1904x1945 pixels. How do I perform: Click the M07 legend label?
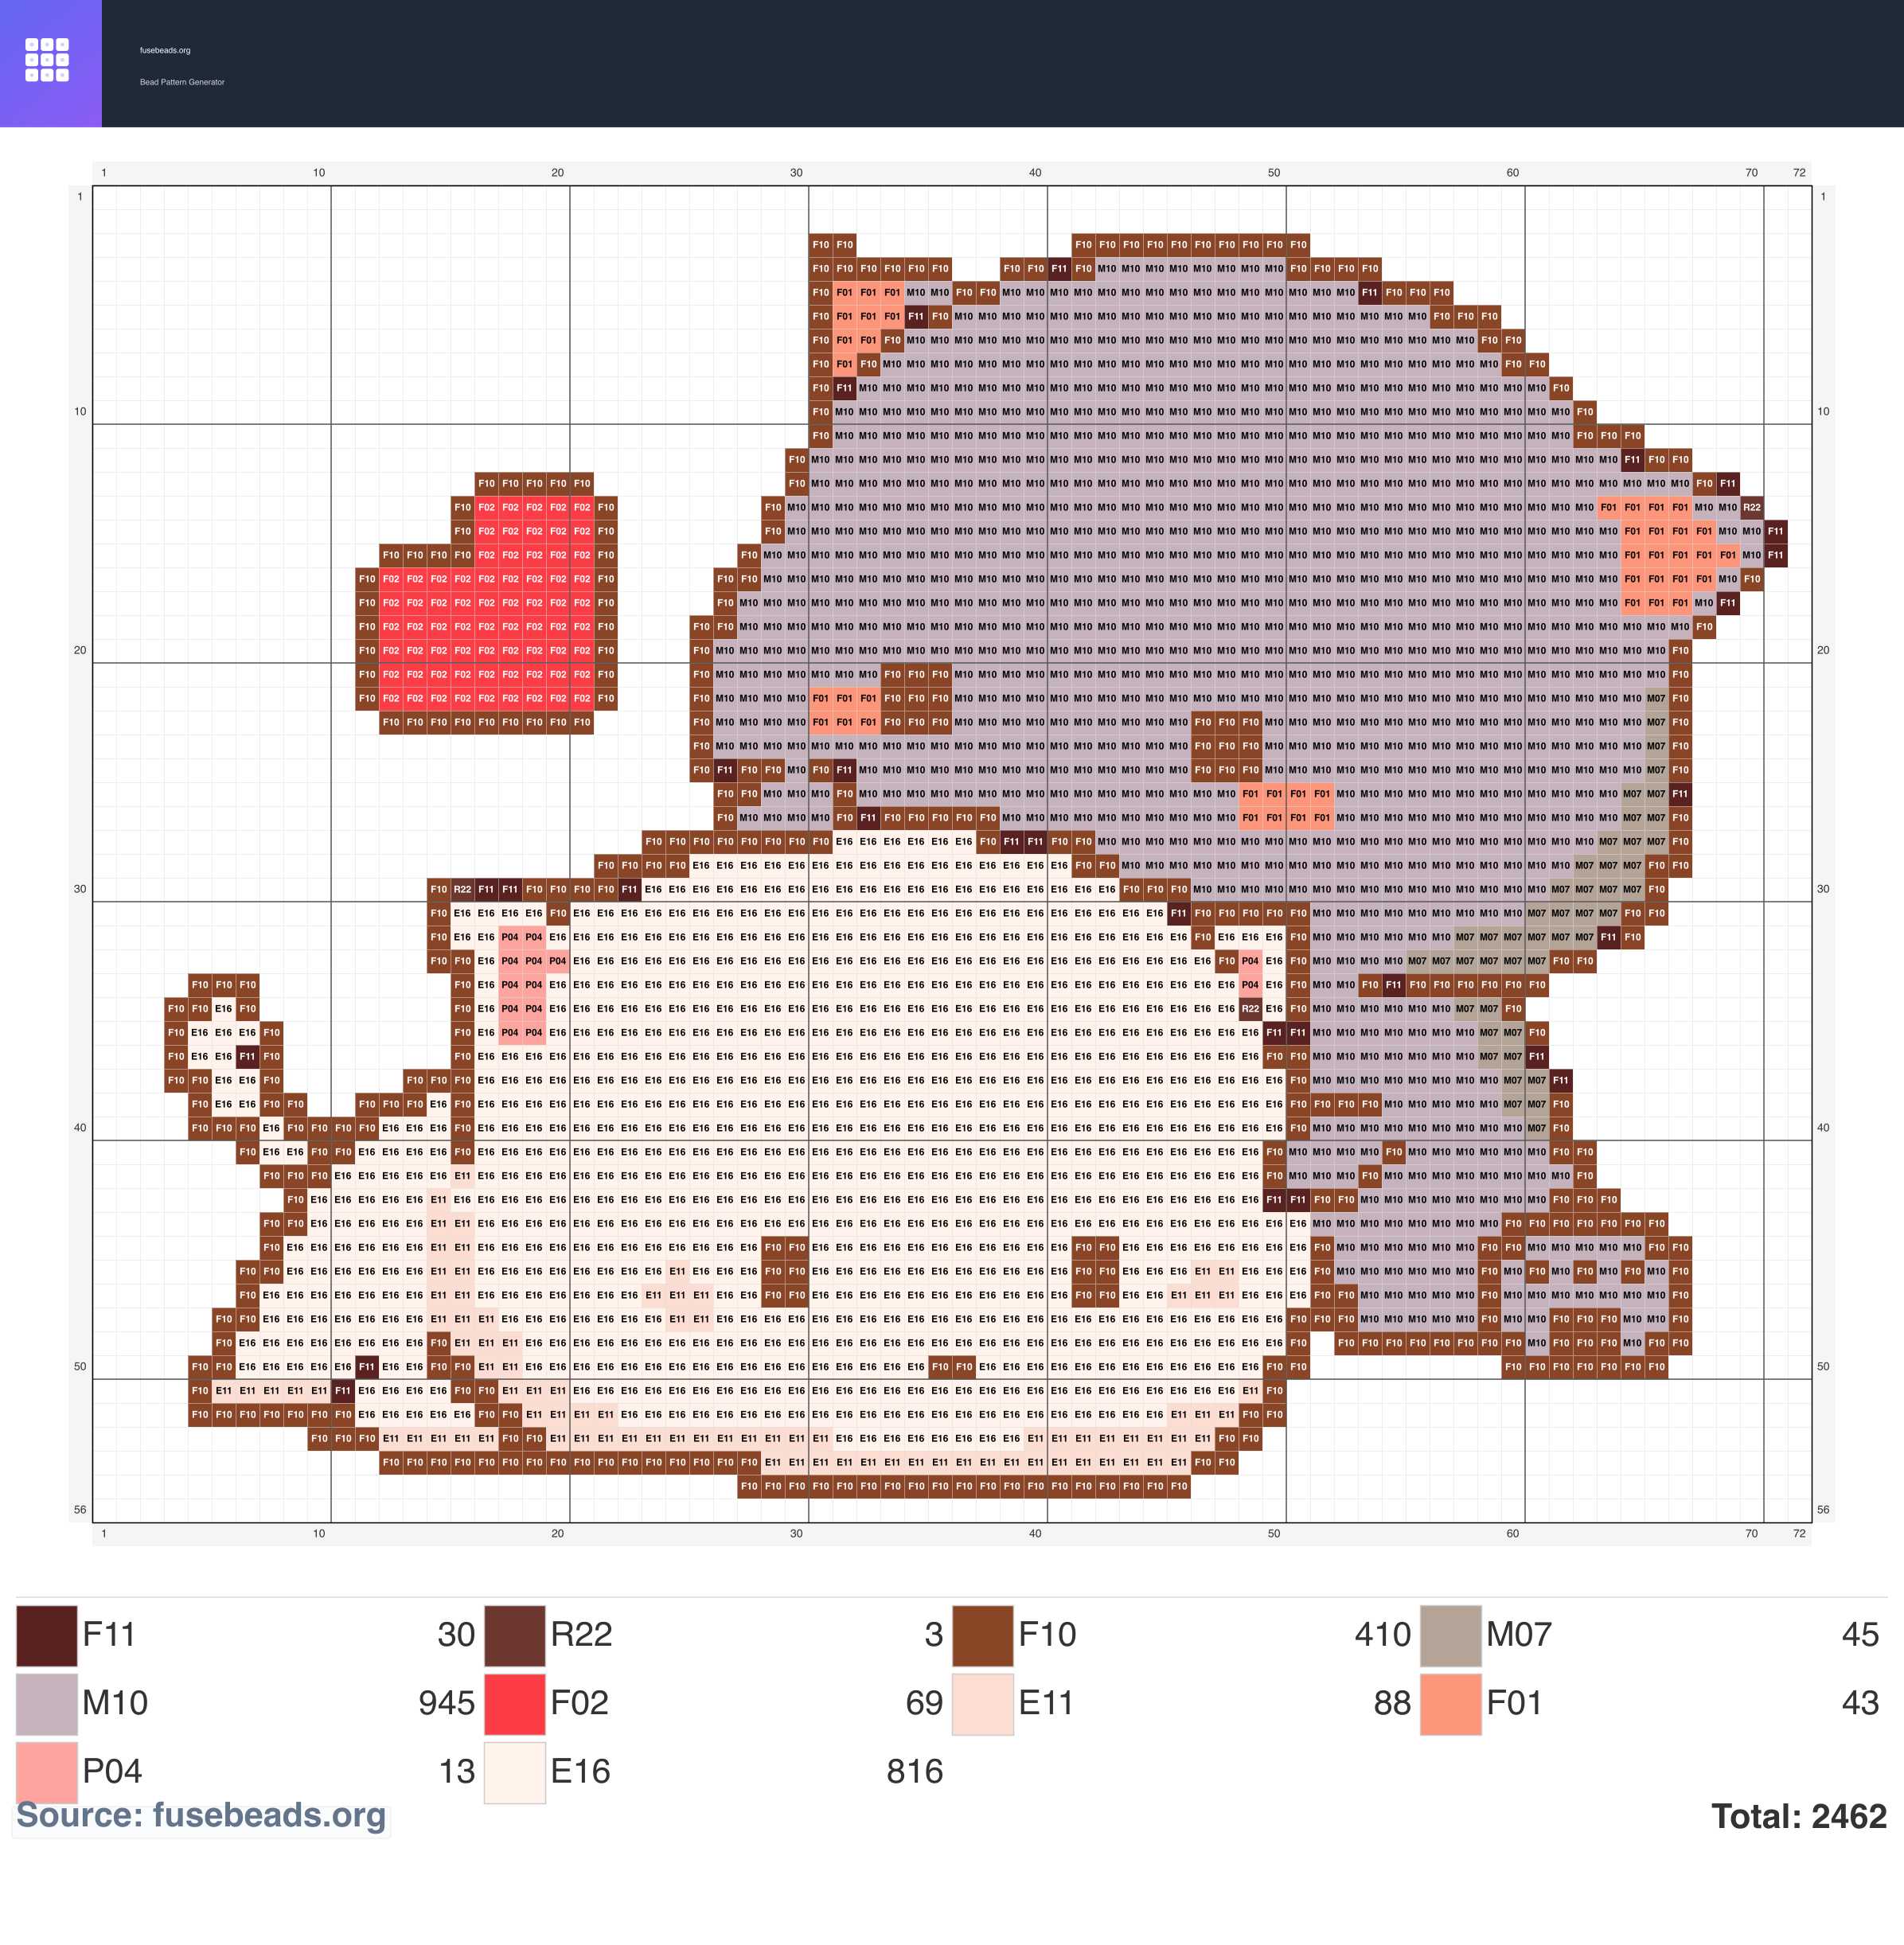1519,1635
